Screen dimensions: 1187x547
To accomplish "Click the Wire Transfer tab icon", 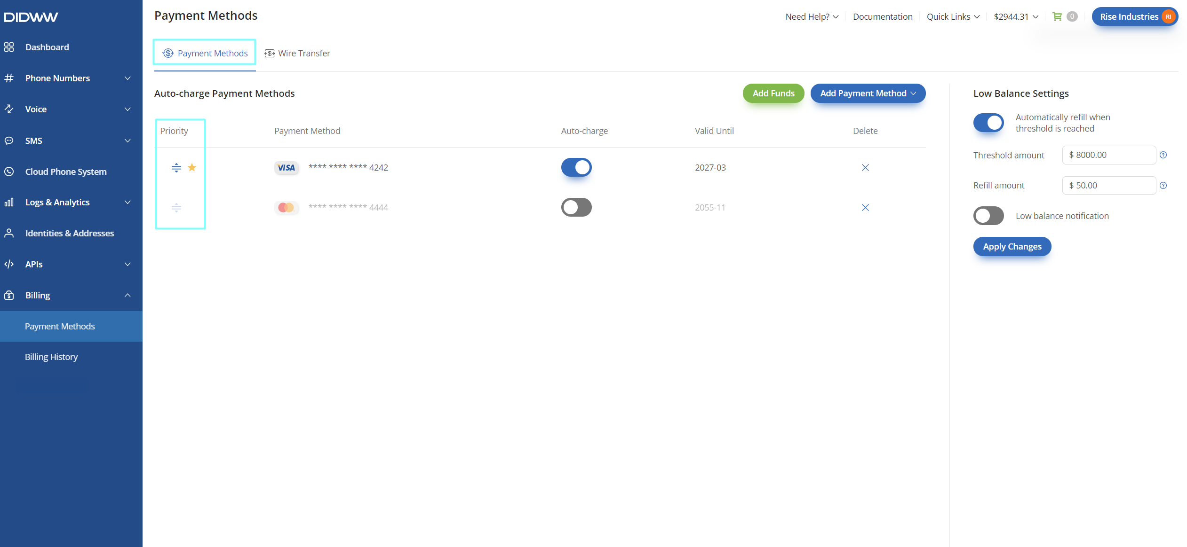I will 270,53.
